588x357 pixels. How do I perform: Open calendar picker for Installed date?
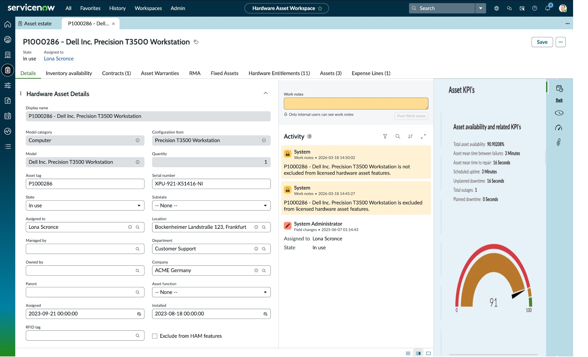(265, 314)
